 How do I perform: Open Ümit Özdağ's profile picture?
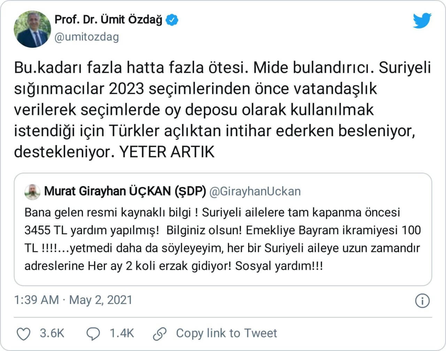coord(32,29)
